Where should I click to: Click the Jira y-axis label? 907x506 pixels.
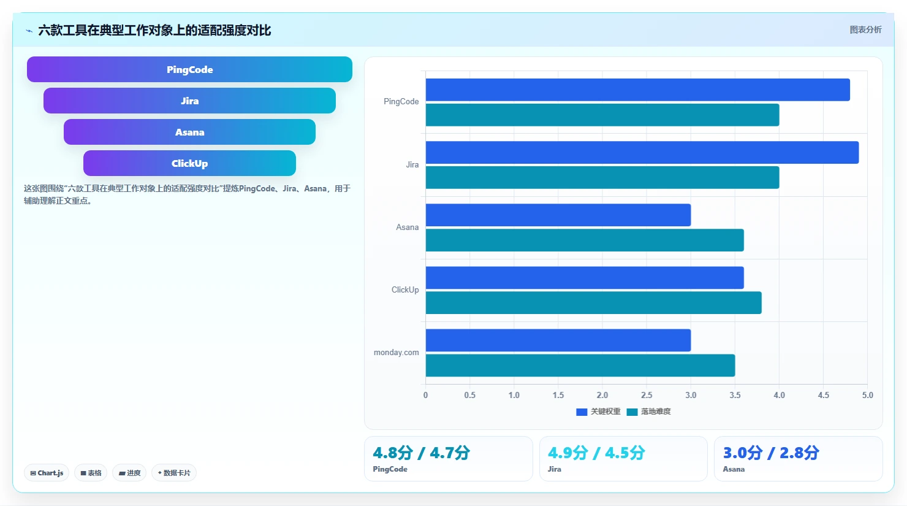412,165
